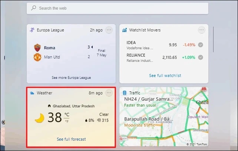The width and height of the screenshot is (238, 151).
Task: Click Ghaziabad, Uttar Pradesh location text
Action: point(74,106)
